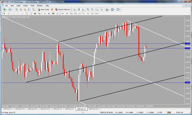Viewport: 192px width, 115px height.
Task: Select the Rectangle shape tool
Action: [x=35, y=13]
